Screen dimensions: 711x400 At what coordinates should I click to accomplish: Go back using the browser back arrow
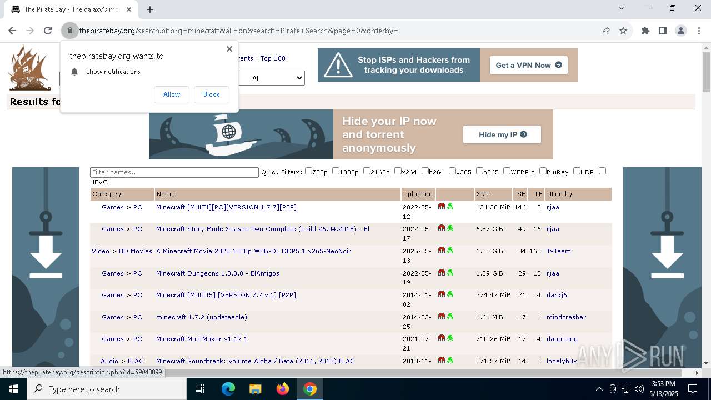point(12,31)
